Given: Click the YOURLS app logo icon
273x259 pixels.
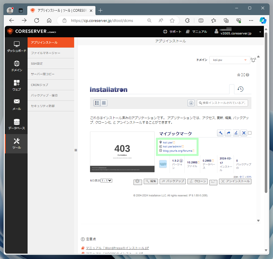Looking at the screenshot, I should click(x=163, y=164).
